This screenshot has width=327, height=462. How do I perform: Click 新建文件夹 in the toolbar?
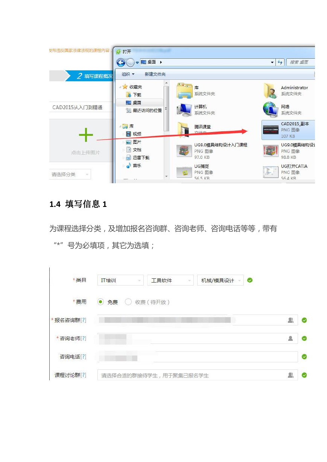155,74
